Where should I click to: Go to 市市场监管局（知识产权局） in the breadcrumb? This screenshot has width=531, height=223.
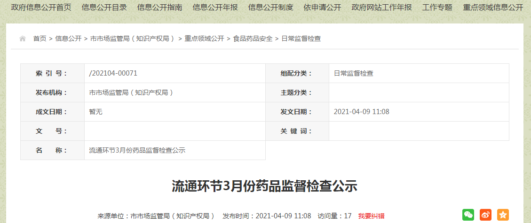(133, 38)
